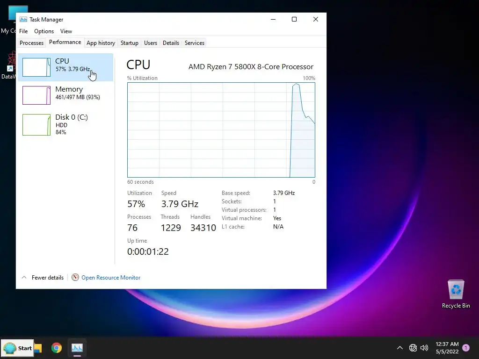Switch to the App history tab
The height and width of the screenshot is (359, 479).
point(101,43)
